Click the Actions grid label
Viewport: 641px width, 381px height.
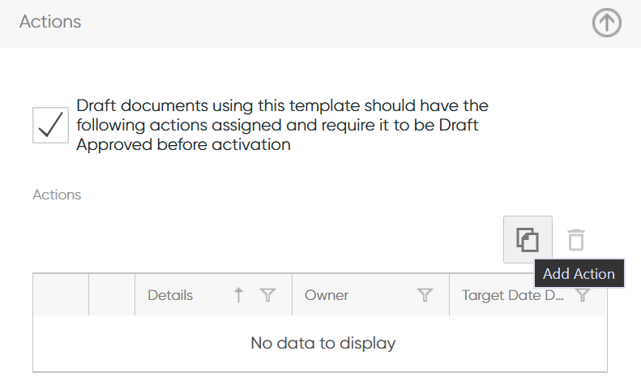point(57,195)
